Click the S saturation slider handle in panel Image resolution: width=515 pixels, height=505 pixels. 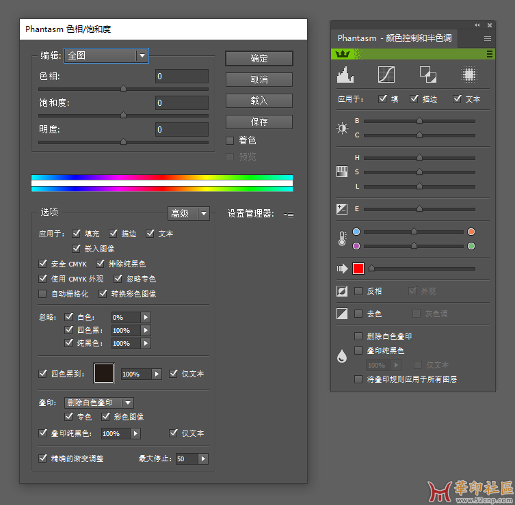point(419,172)
